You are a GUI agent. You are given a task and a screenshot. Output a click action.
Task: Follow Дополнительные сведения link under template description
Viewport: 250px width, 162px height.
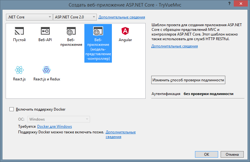coord(174,46)
